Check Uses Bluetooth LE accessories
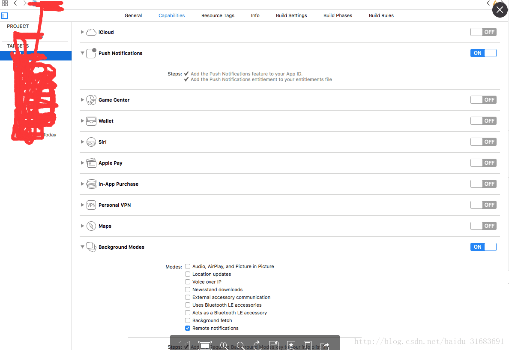 pyautogui.click(x=188, y=305)
